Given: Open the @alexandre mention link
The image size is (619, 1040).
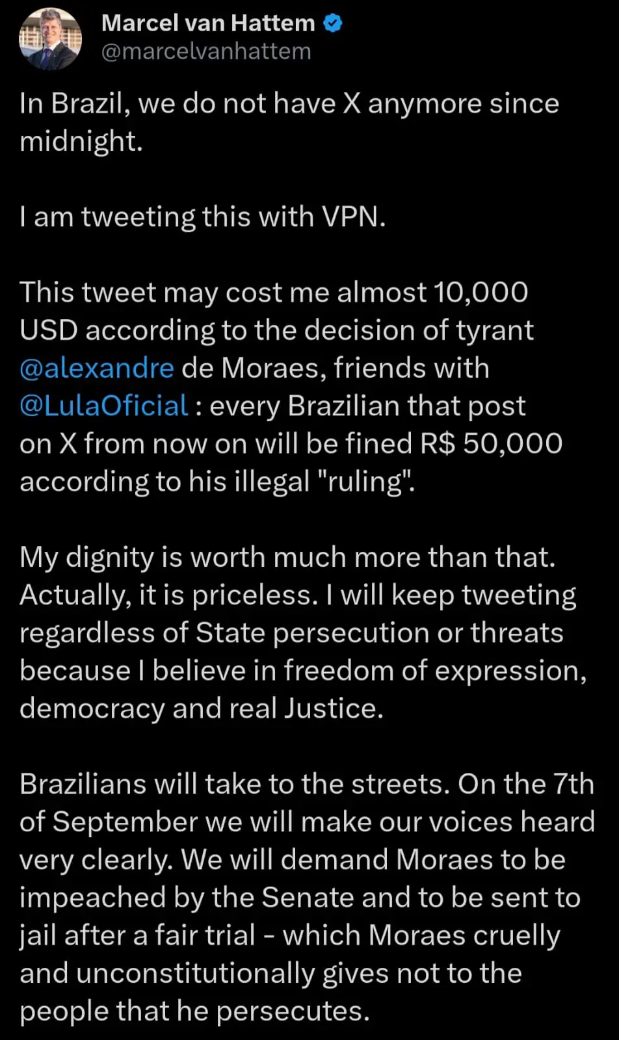Looking at the screenshot, I should 97,368.
